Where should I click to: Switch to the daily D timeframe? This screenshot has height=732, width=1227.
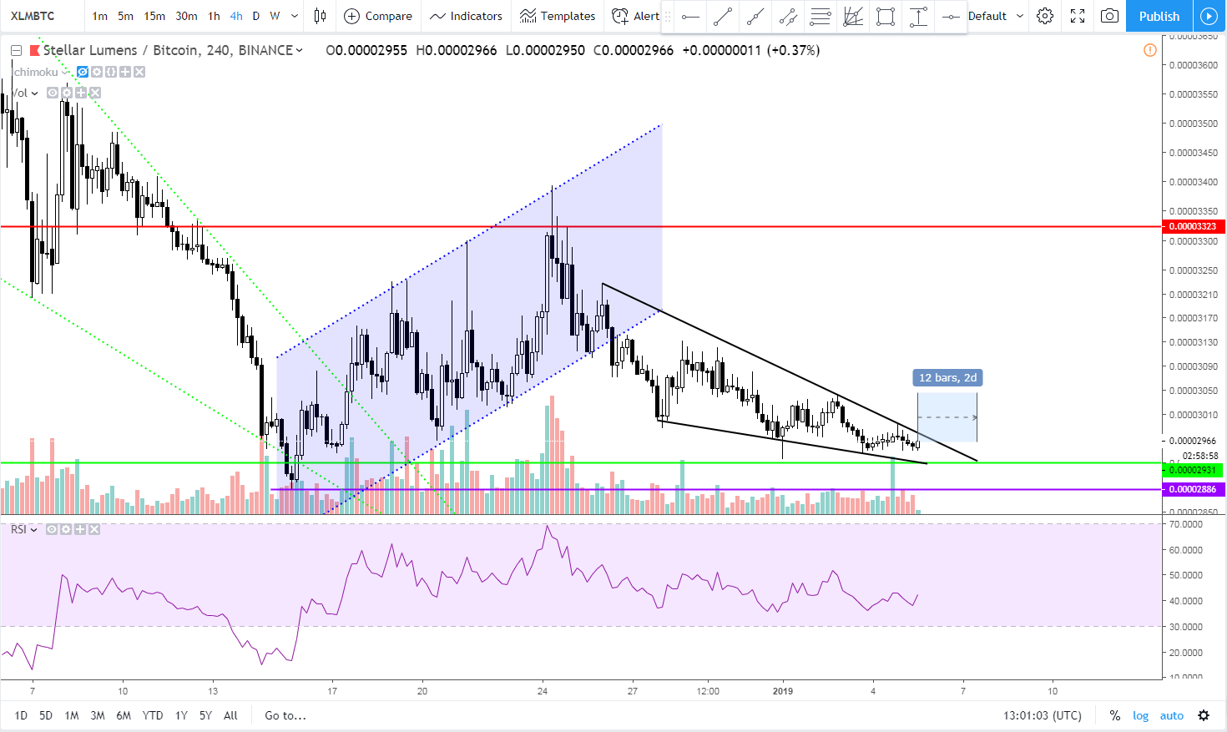(x=255, y=16)
